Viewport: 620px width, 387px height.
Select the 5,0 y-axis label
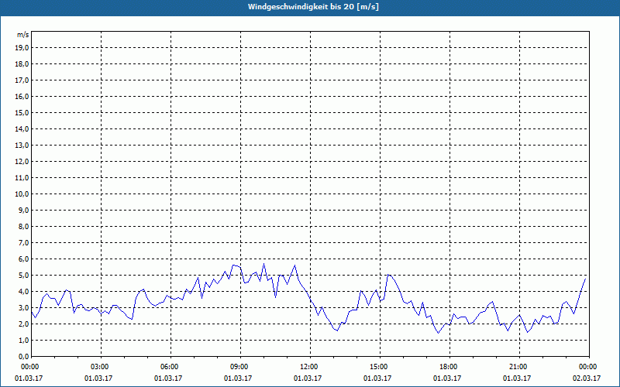(x=23, y=276)
